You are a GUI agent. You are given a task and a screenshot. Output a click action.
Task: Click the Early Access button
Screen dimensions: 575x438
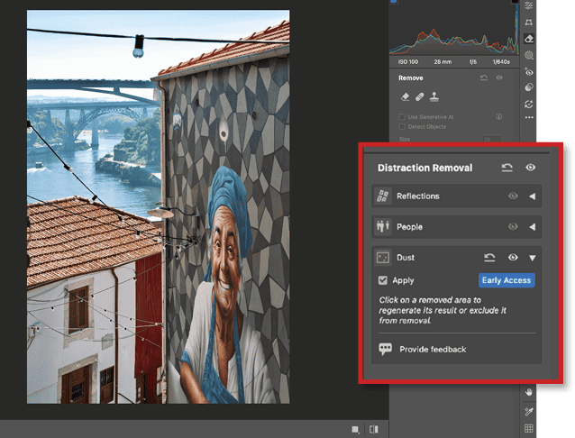(x=507, y=280)
